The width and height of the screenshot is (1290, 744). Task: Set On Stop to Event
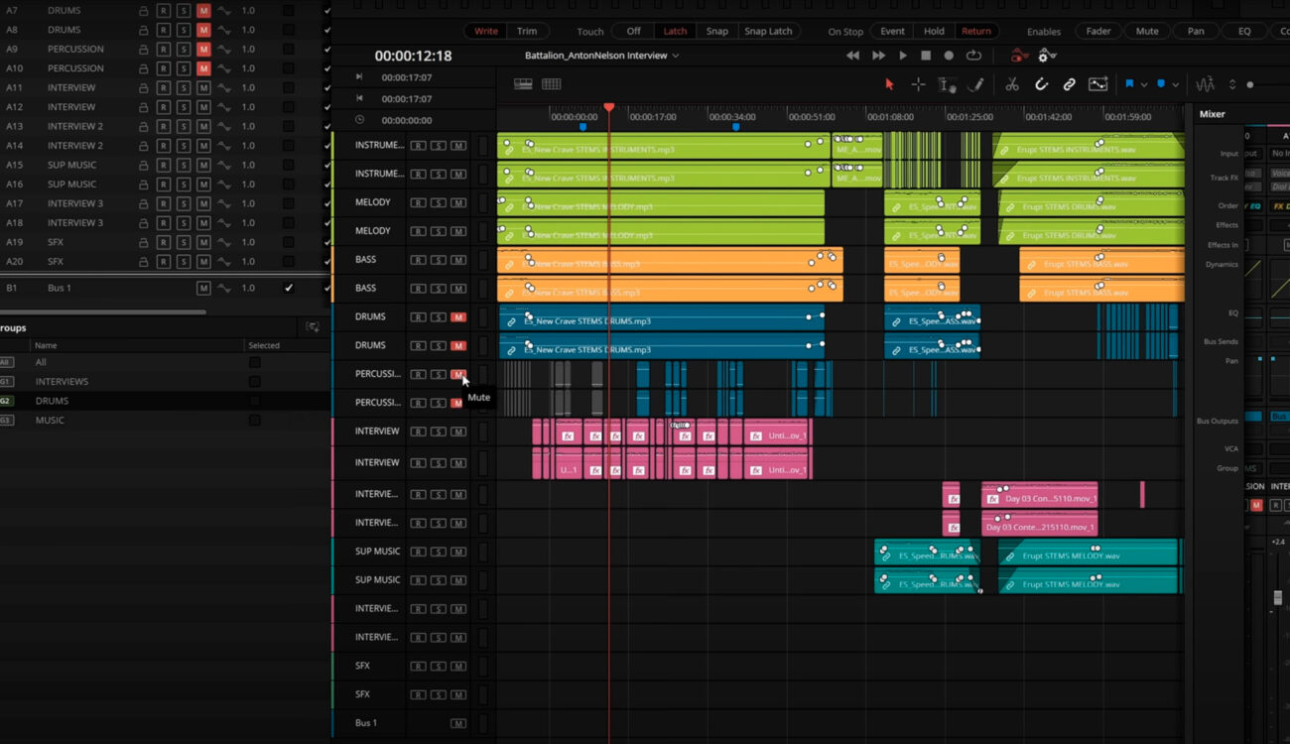click(892, 31)
